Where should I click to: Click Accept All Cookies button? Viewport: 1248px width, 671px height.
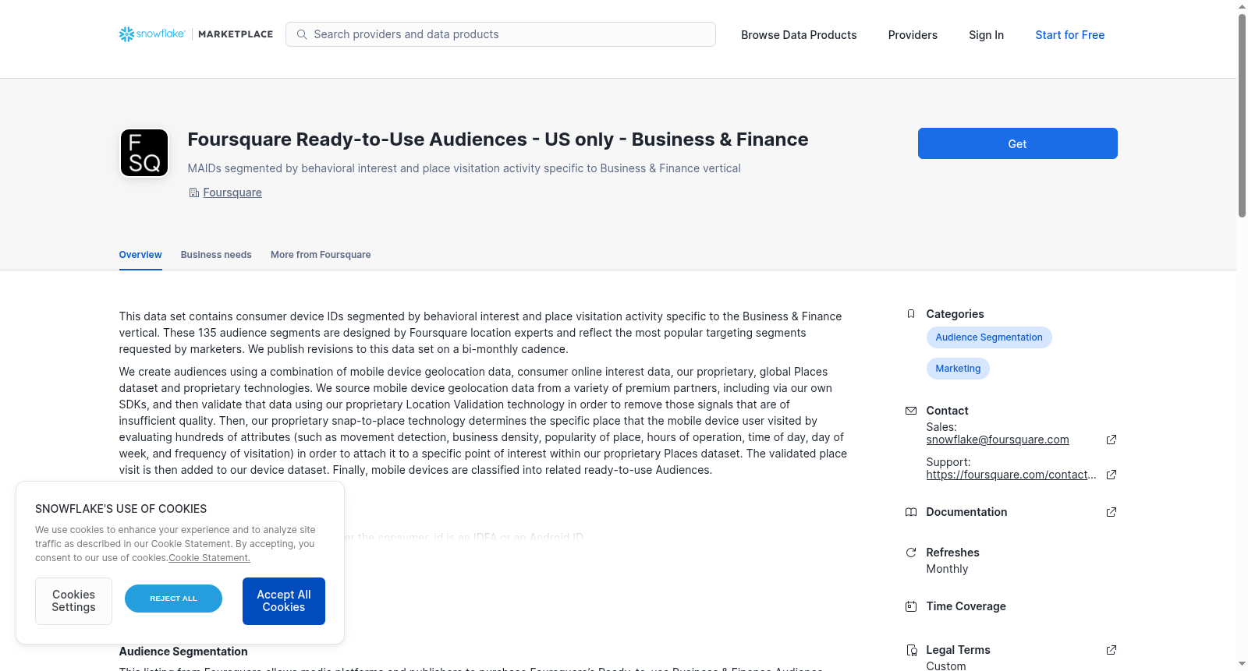click(284, 601)
